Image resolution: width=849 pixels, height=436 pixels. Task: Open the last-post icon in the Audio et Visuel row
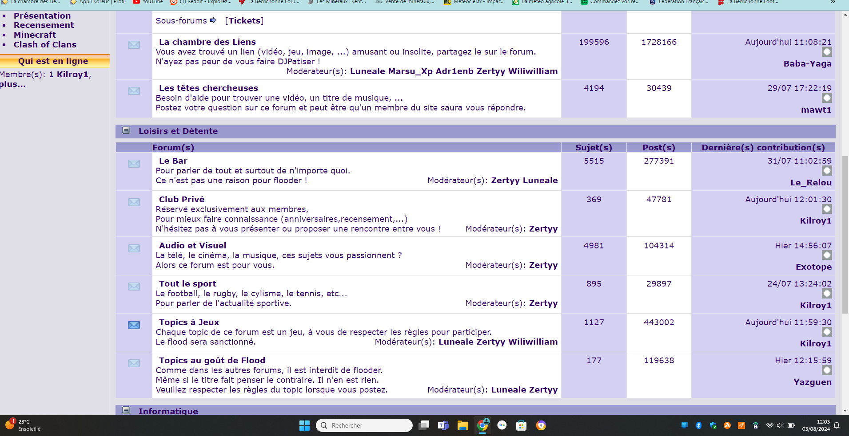pos(826,255)
